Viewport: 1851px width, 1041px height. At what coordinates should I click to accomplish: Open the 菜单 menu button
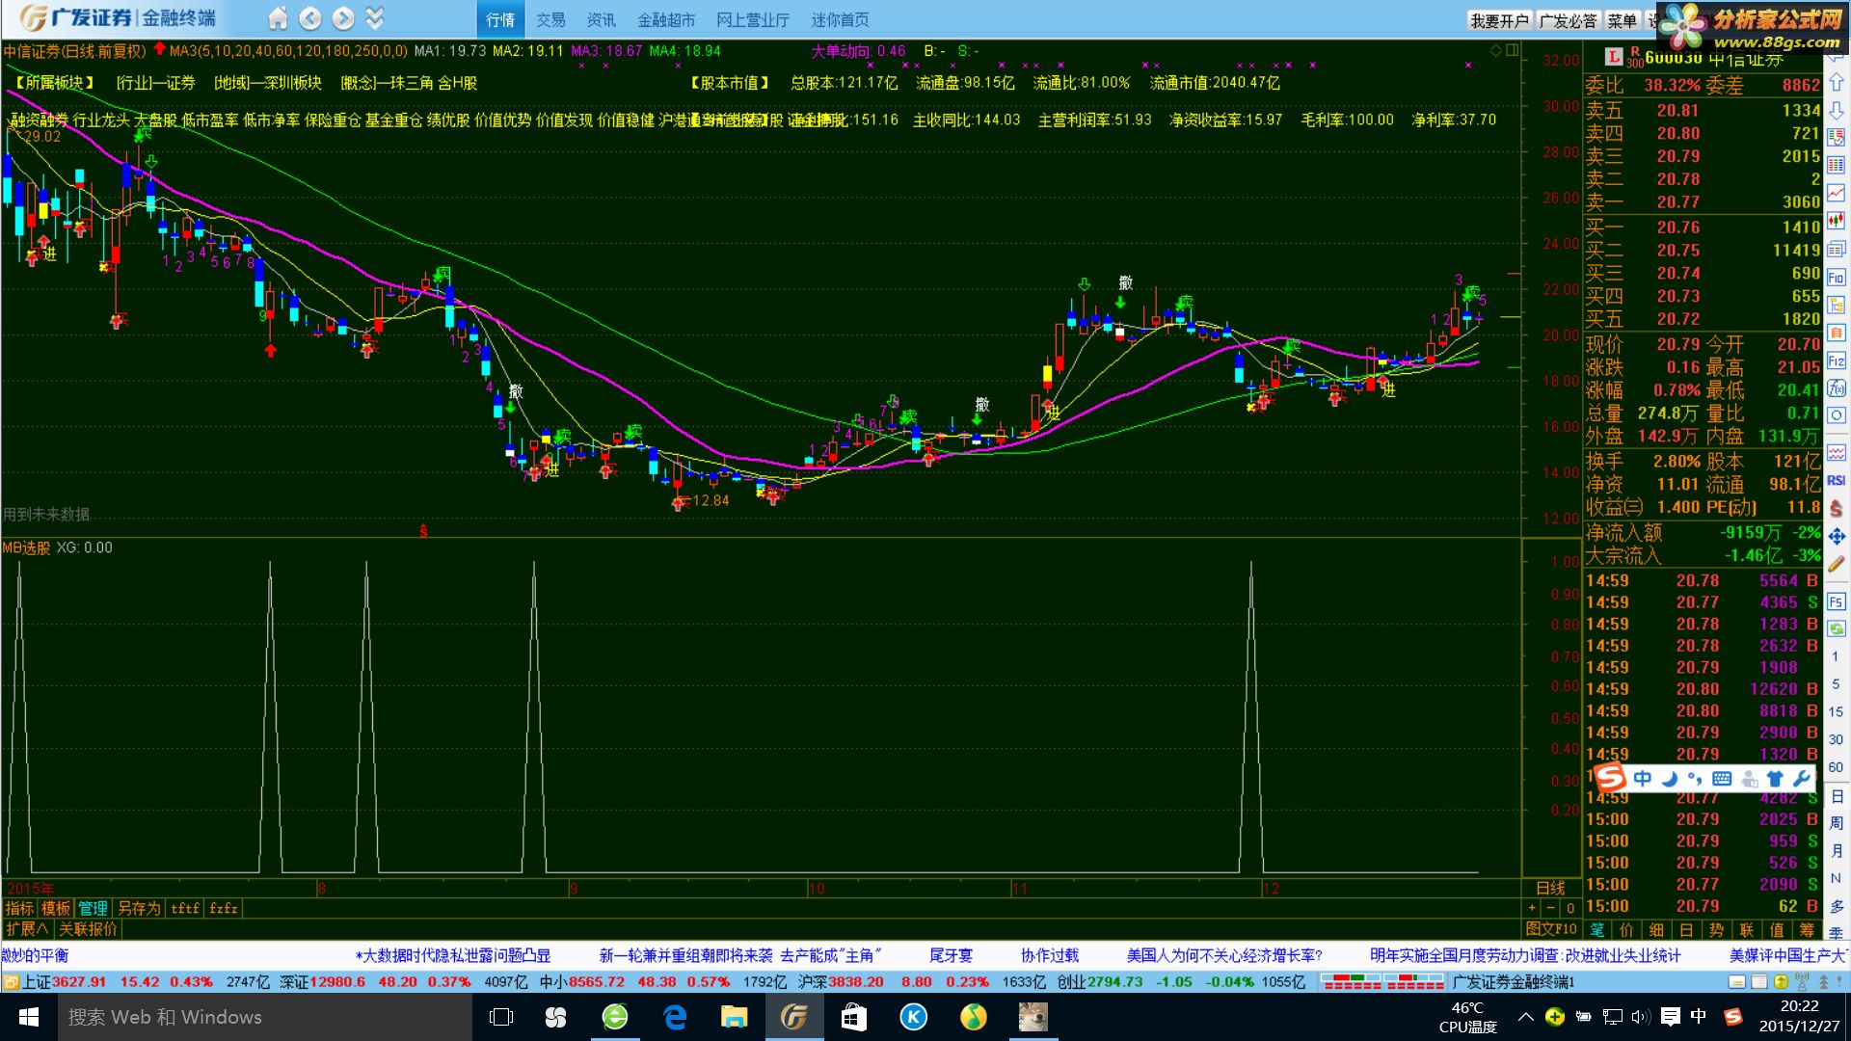[1622, 20]
